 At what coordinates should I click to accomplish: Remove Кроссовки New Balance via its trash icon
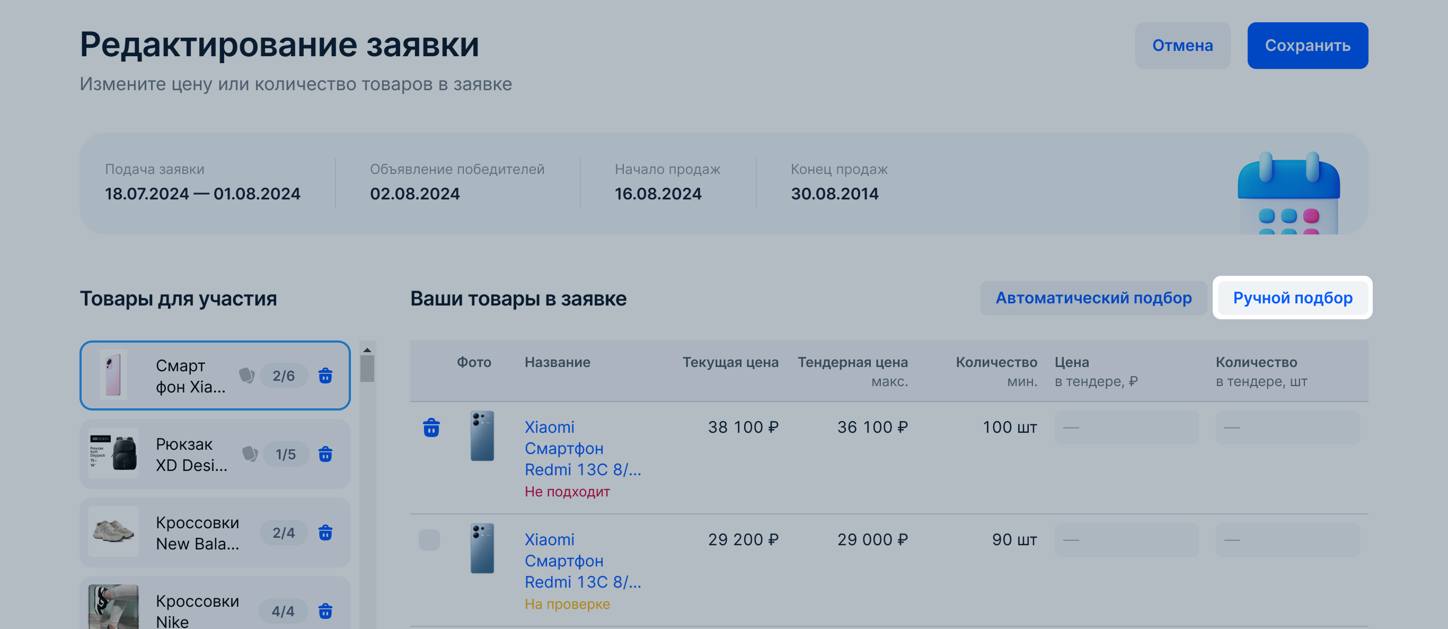coord(325,532)
